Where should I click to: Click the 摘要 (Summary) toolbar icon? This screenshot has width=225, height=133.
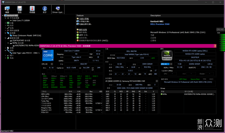click(7, 9)
